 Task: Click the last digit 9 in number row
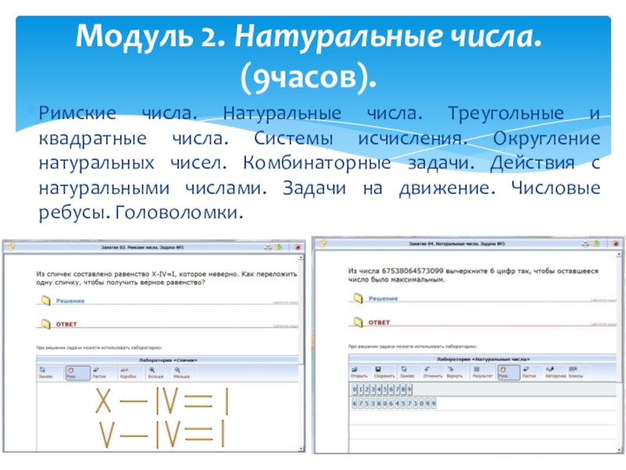point(434,403)
